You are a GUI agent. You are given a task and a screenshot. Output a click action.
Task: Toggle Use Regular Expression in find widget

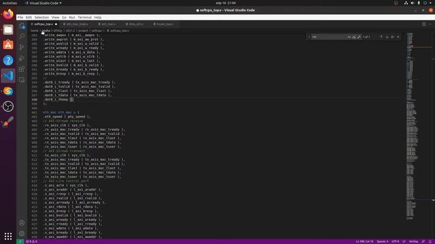pyautogui.click(x=359, y=37)
